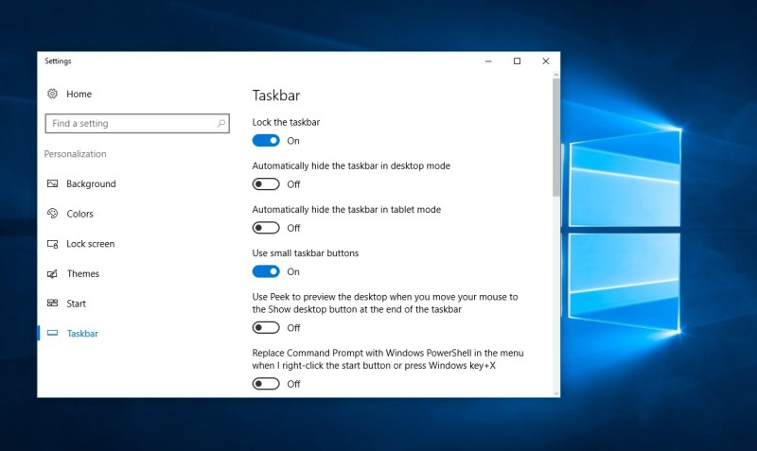
Task: Click the vertical scrollbar thumb
Action: click(556, 137)
